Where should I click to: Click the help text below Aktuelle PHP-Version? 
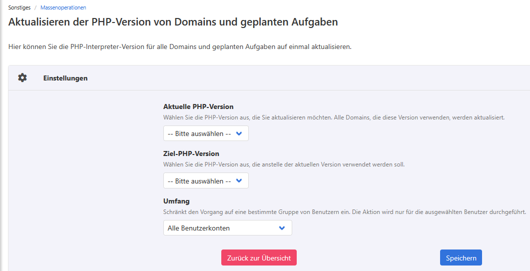tap(334, 117)
